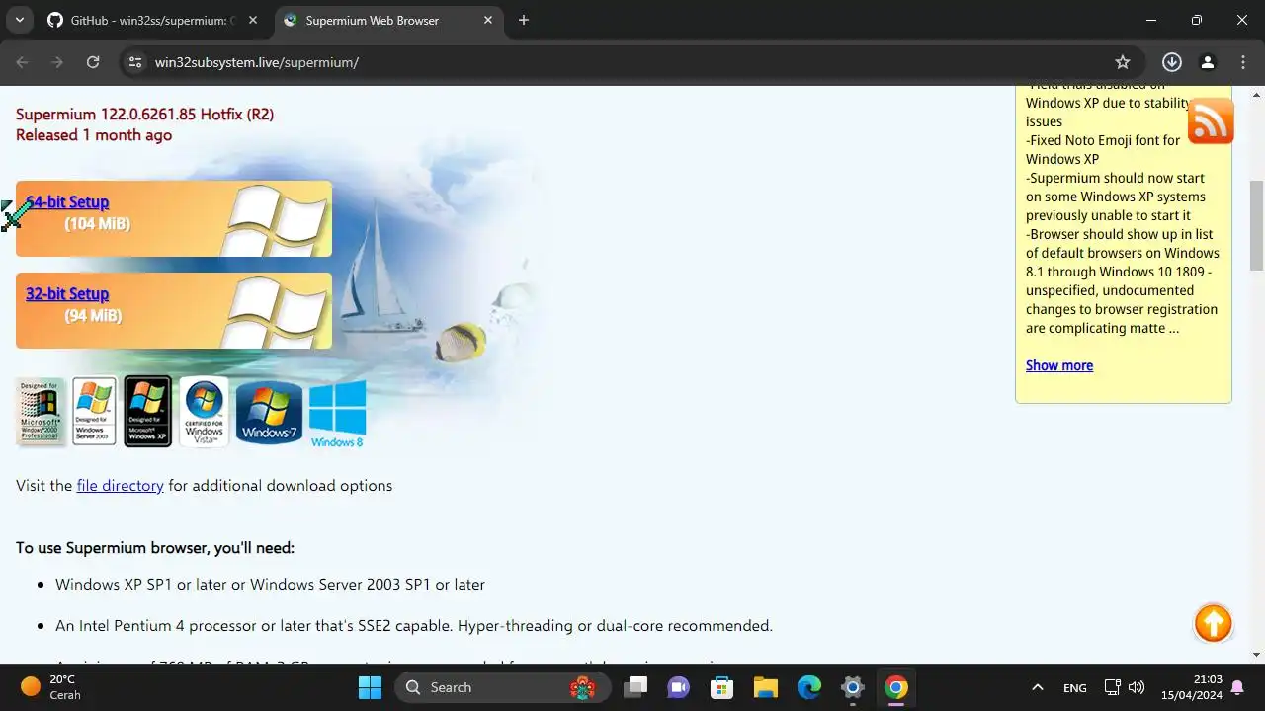The image size is (1265, 711).
Task: Click the Released 1 month ago text
Action: pyautogui.click(x=94, y=135)
